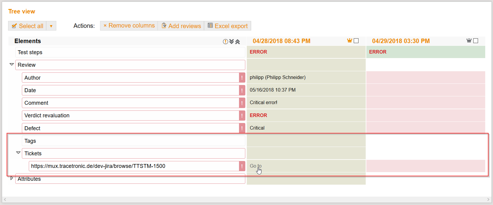This screenshot has width=493, height=205.
Task: Click the difference marker on Author row
Action: pyautogui.click(x=242, y=78)
